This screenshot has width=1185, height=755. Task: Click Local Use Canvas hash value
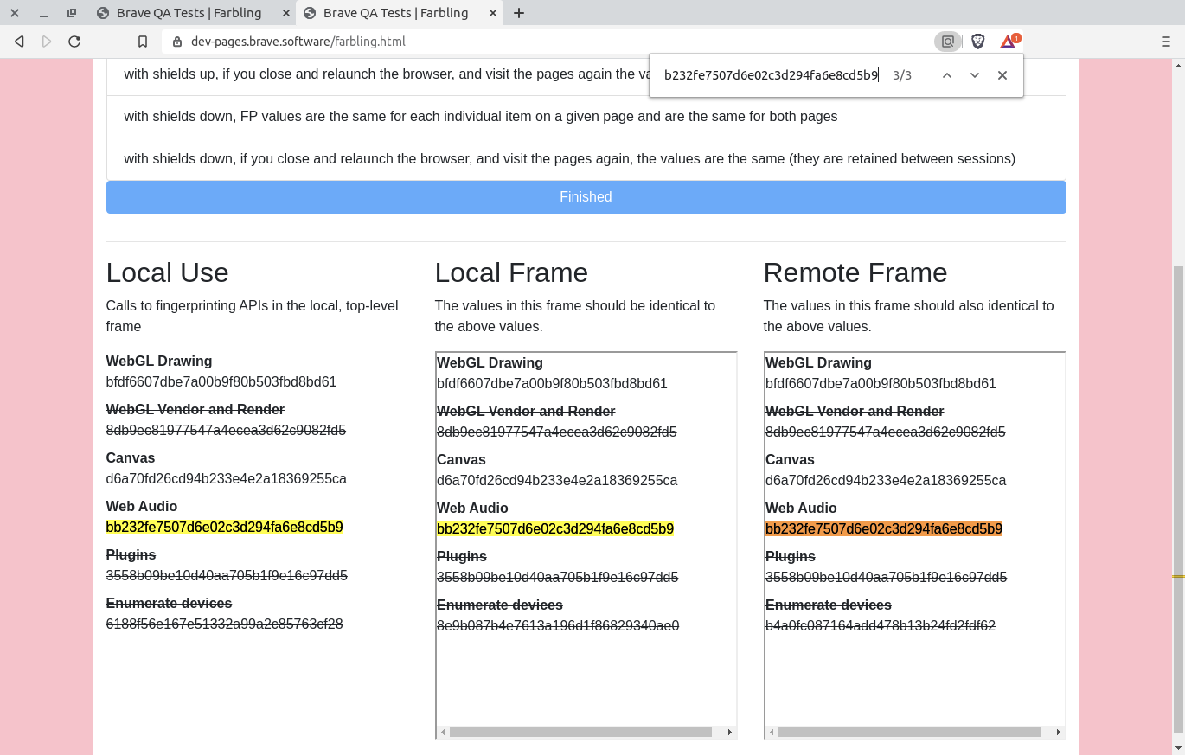[227, 479]
